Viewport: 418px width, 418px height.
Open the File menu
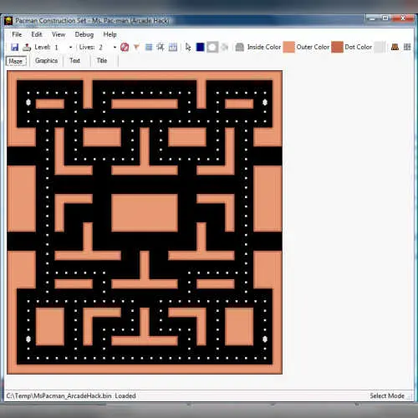pyautogui.click(x=17, y=34)
